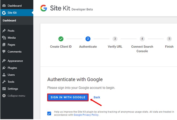Click the Site Kit title text in header
Screen dimensions: 177x120
60,8
